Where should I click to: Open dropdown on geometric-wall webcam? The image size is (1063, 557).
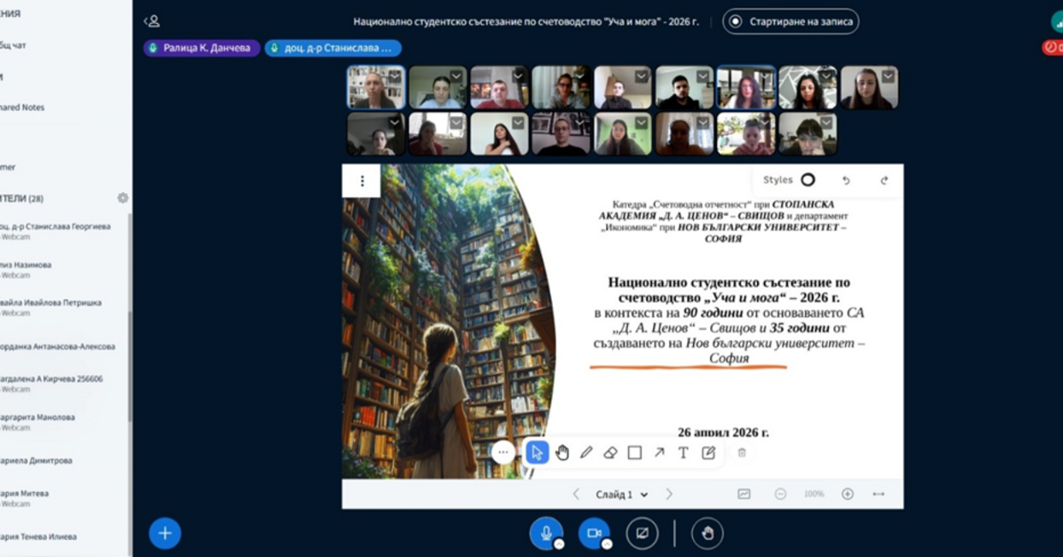coord(826,76)
